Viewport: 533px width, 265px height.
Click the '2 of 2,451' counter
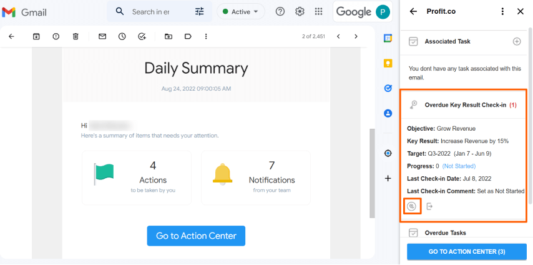(x=313, y=36)
